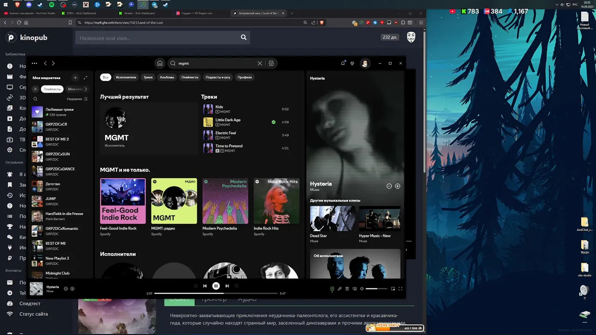The width and height of the screenshot is (596, 335).
Task: Select the Все search filter
Action: tap(106, 77)
